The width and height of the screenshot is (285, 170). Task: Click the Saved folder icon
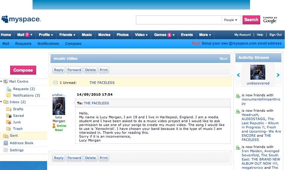tap(9, 116)
